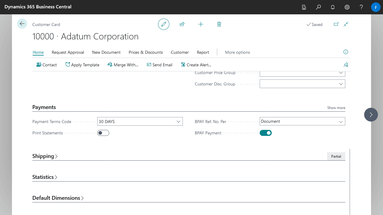
Task: Expand the Statistics section
Action: 45,177
